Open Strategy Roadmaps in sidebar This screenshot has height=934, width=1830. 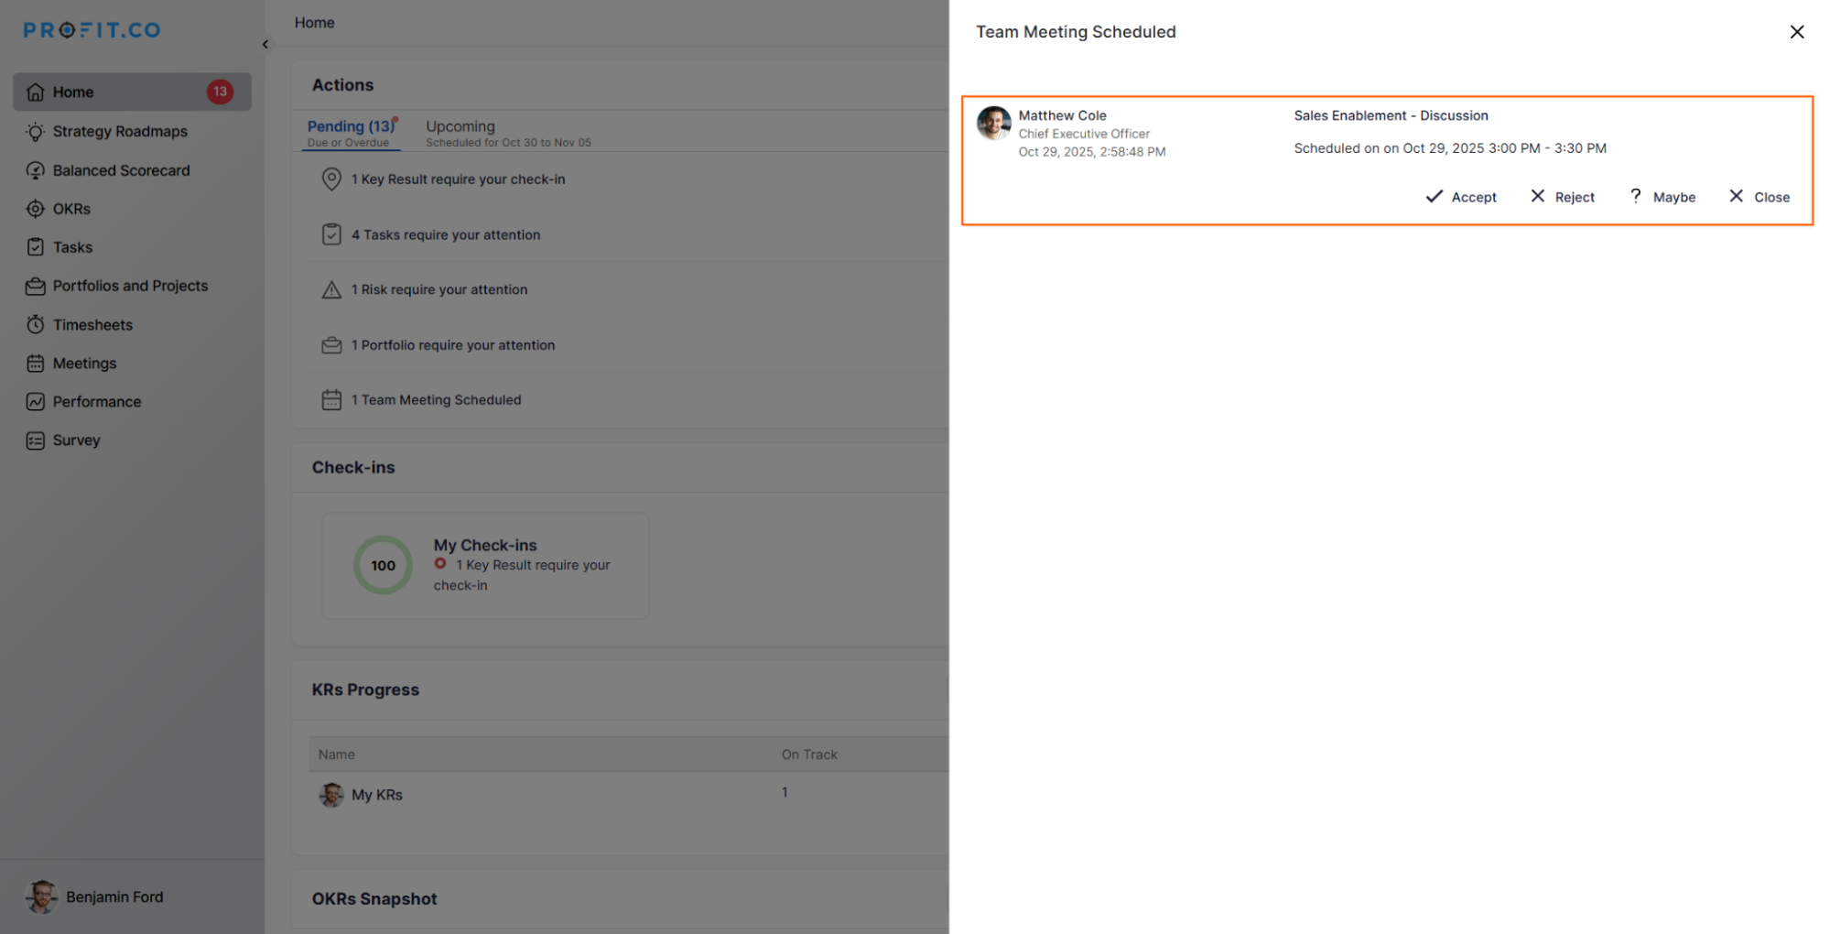click(120, 131)
